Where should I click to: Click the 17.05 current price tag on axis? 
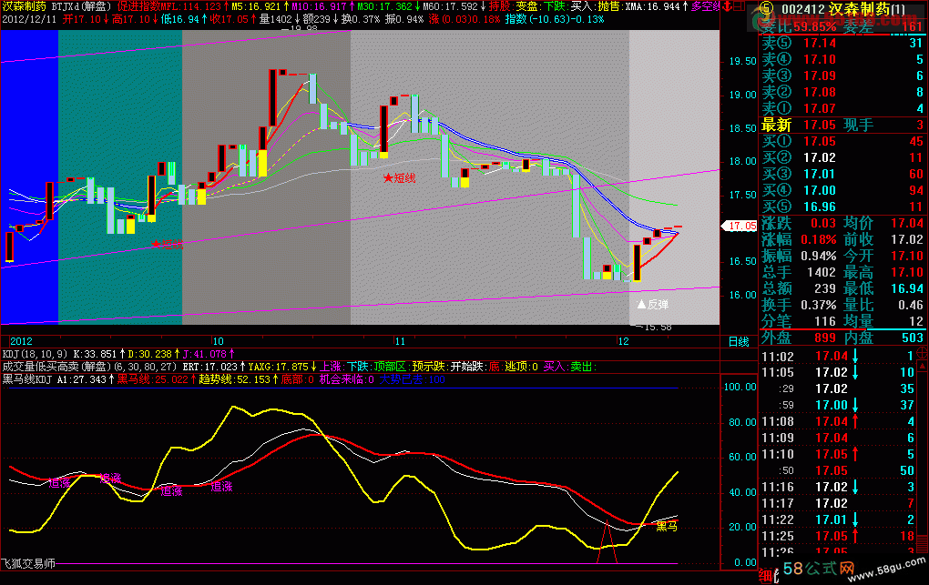740,226
